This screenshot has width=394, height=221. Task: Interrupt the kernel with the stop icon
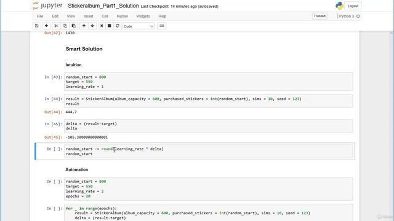[x=110, y=26]
